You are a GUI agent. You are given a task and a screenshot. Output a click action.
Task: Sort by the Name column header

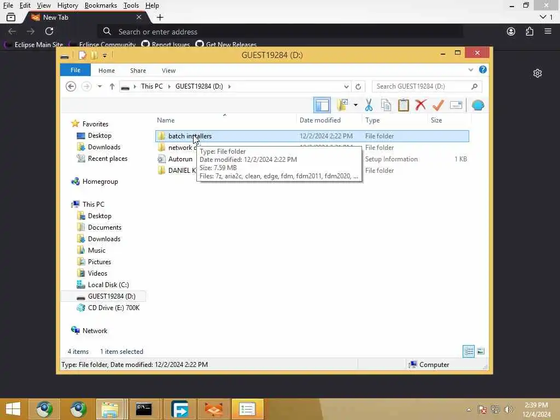[x=225, y=120]
